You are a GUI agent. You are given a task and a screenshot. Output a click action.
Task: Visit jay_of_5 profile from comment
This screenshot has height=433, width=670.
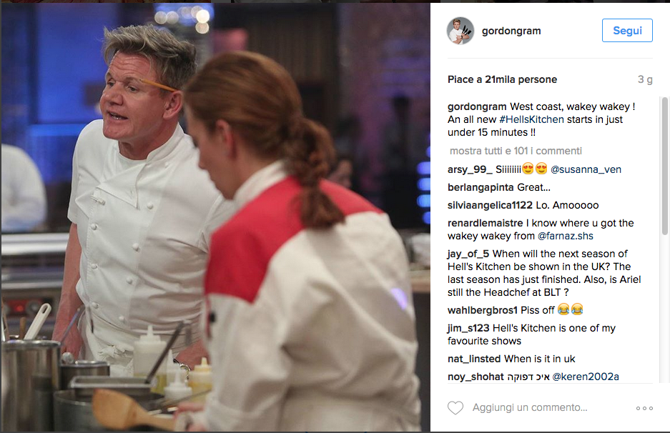pyautogui.click(x=468, y=254)
